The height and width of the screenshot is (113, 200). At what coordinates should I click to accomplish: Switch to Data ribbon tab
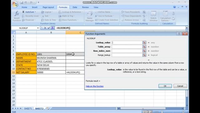point(75,7)
